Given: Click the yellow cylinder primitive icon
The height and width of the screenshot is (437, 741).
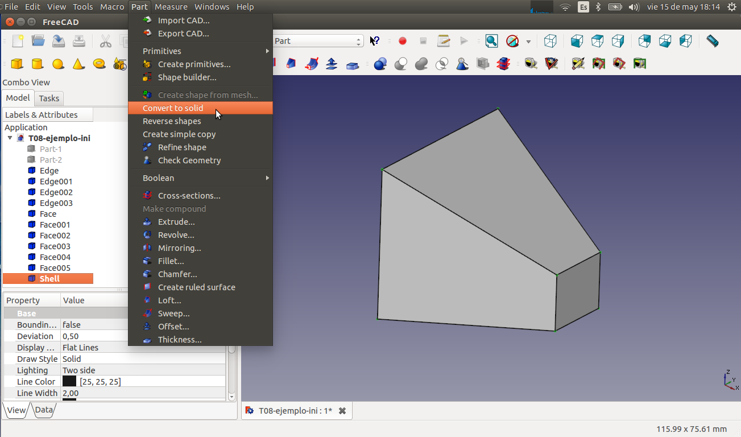Looking at the screenshot, I should 38,64.
